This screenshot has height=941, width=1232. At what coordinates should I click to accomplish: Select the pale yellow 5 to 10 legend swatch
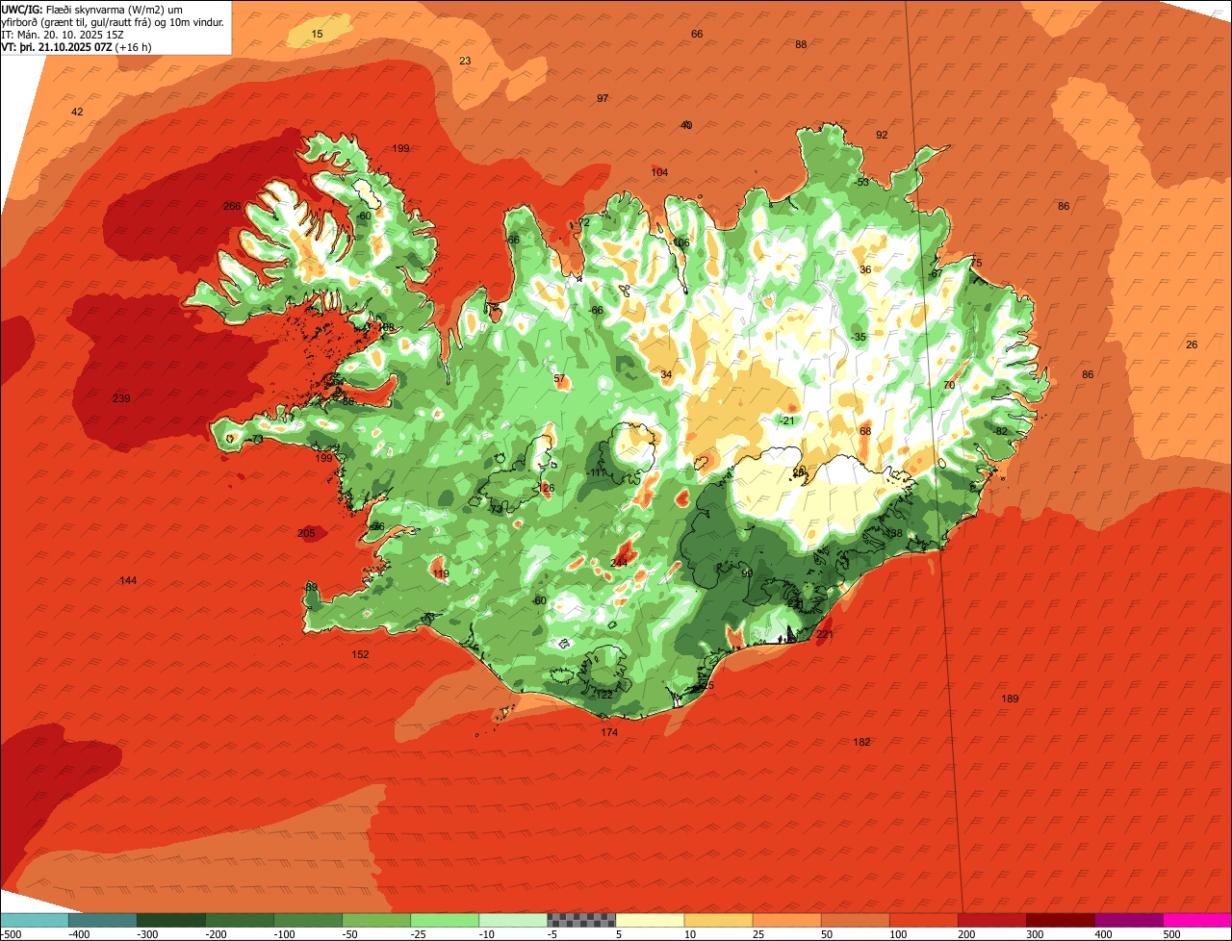tap(650, 920)
